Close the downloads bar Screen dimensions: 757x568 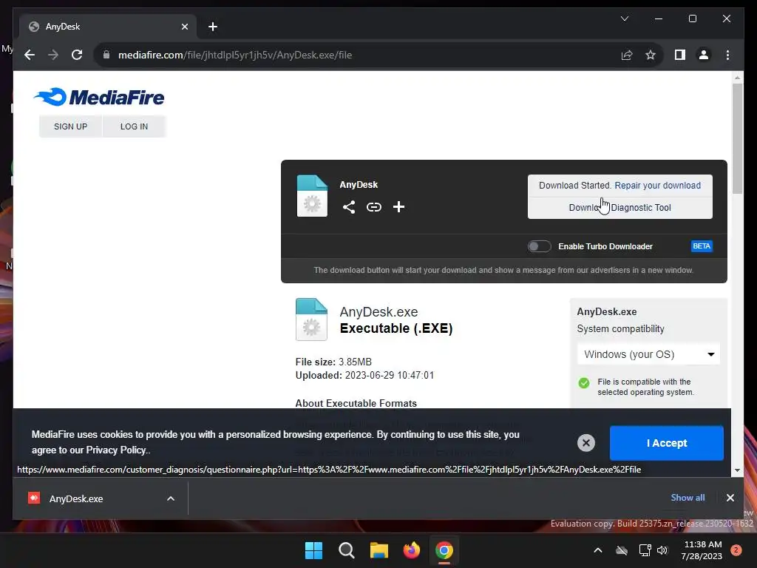tap(730, 498)
